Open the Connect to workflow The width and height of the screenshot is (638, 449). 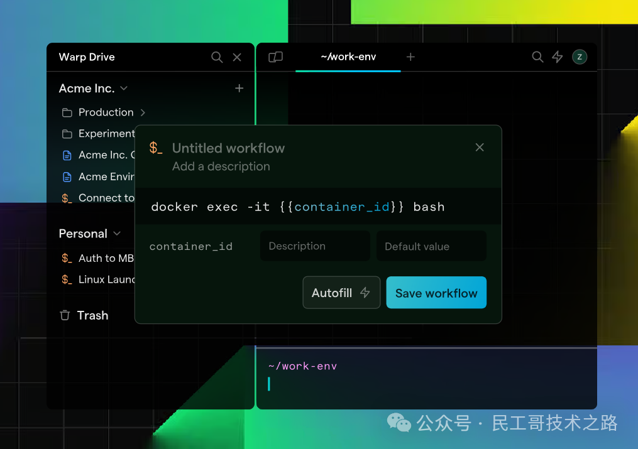tap(107, 198)
